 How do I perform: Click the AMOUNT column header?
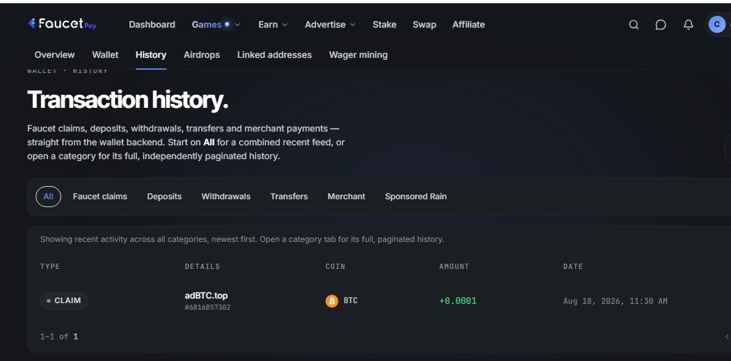click(454, 266)
